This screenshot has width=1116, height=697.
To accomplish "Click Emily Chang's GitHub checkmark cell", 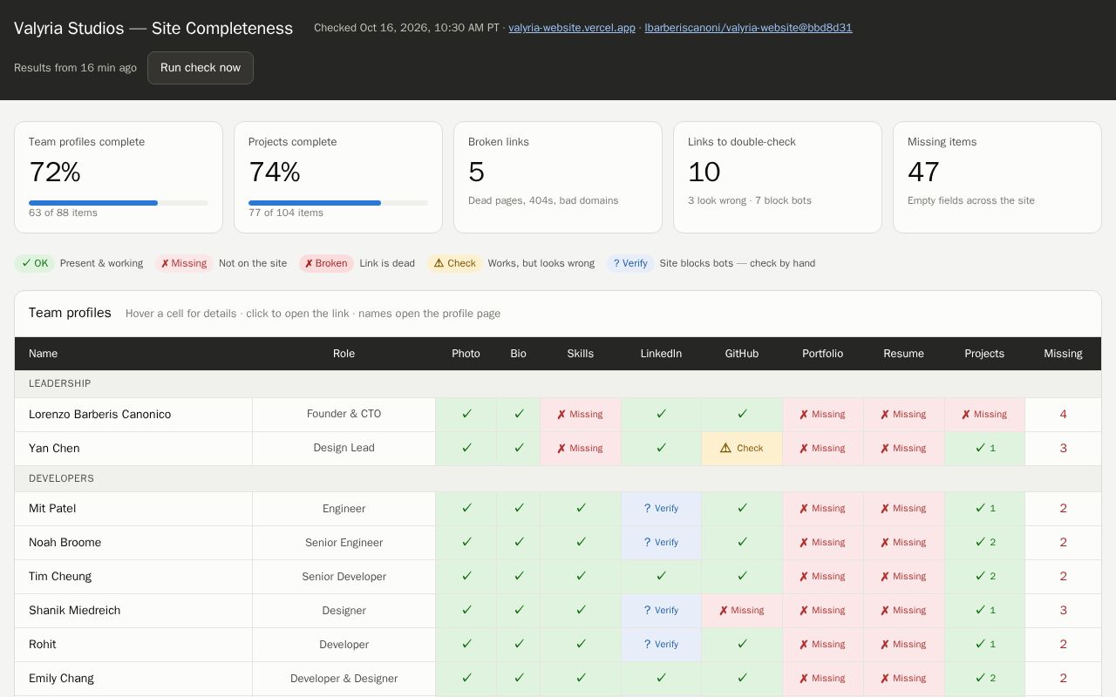I will coord(742,679).
